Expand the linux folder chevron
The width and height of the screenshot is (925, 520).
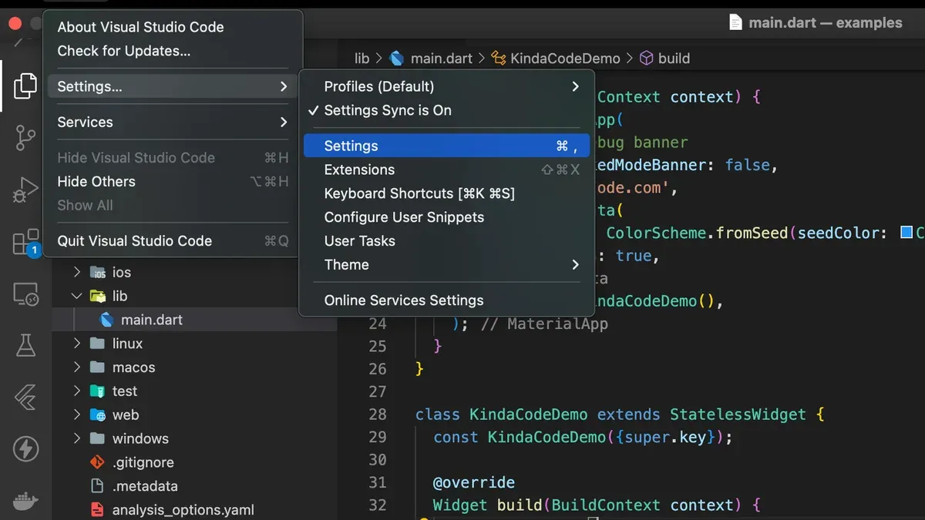[76, 344]
